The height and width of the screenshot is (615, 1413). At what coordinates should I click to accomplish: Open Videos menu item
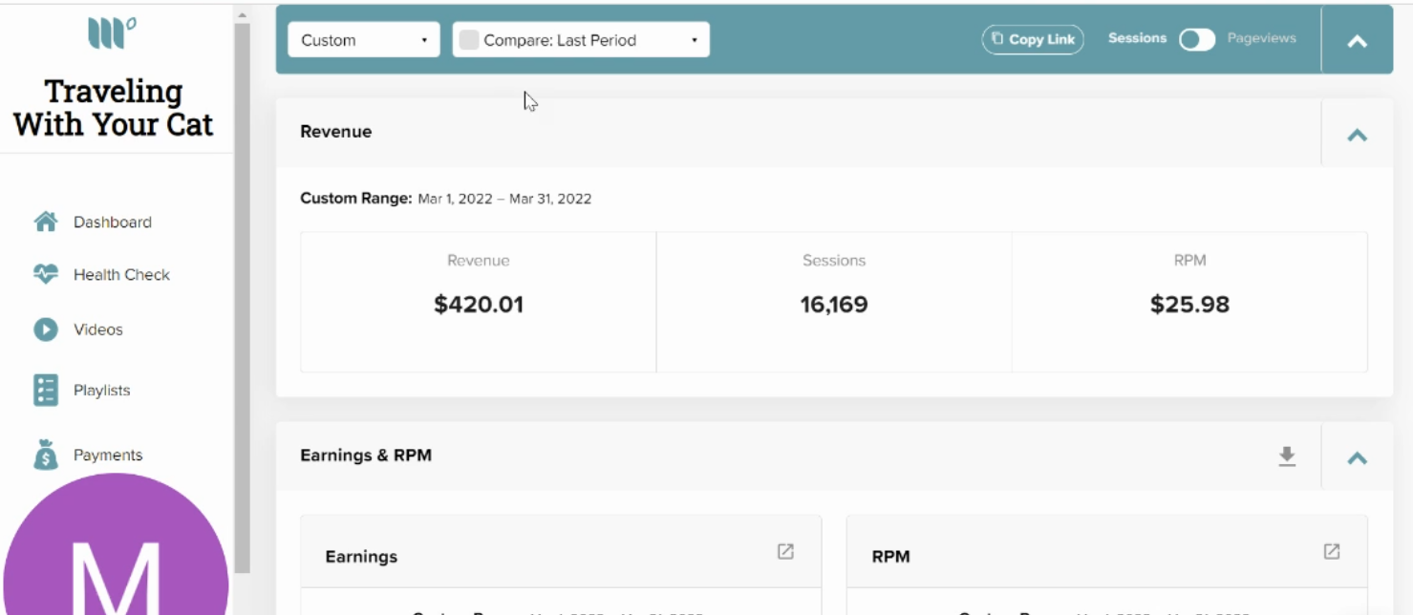coord(98,329)
